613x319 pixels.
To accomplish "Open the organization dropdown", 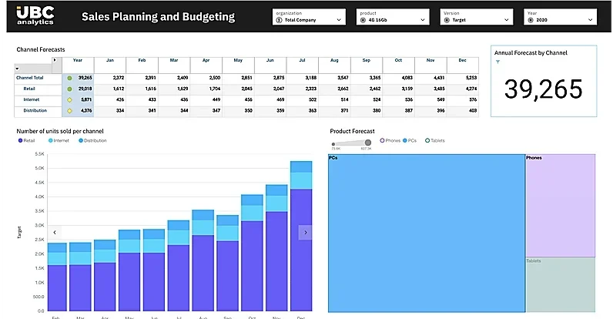I will coord(308,17).
